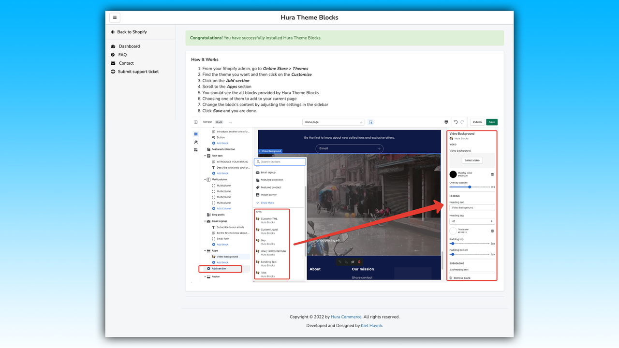This screenshot has height=348, width=619.
Task: Click the Image banner icon in sections list
Action: pyautogui.click(x=258, y=195)
